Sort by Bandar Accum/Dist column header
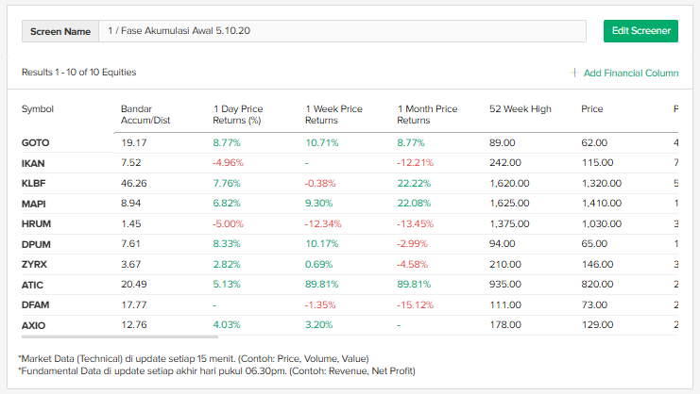700x394 pixels. (x=144, y=114)
